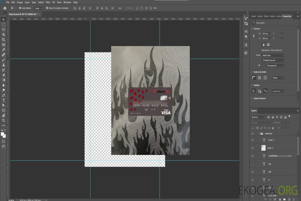Uncheck Show Transform Controls

[47, 8]
